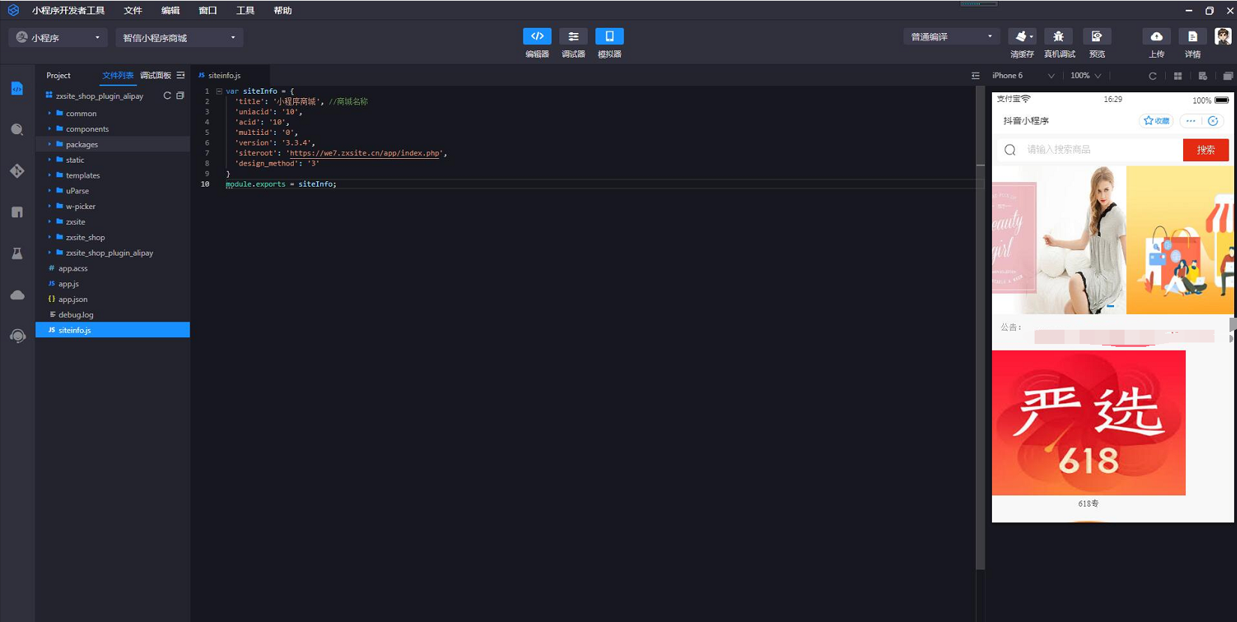Open the 帮助 menu
1237x622 pixels.
pos(283,10)
